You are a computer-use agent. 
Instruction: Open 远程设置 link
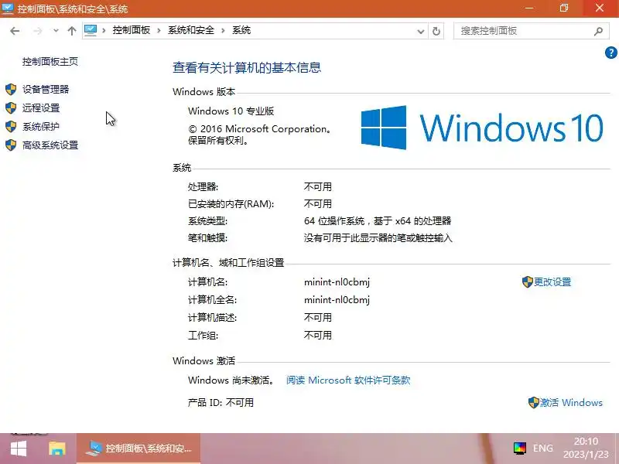click(41, 107)
